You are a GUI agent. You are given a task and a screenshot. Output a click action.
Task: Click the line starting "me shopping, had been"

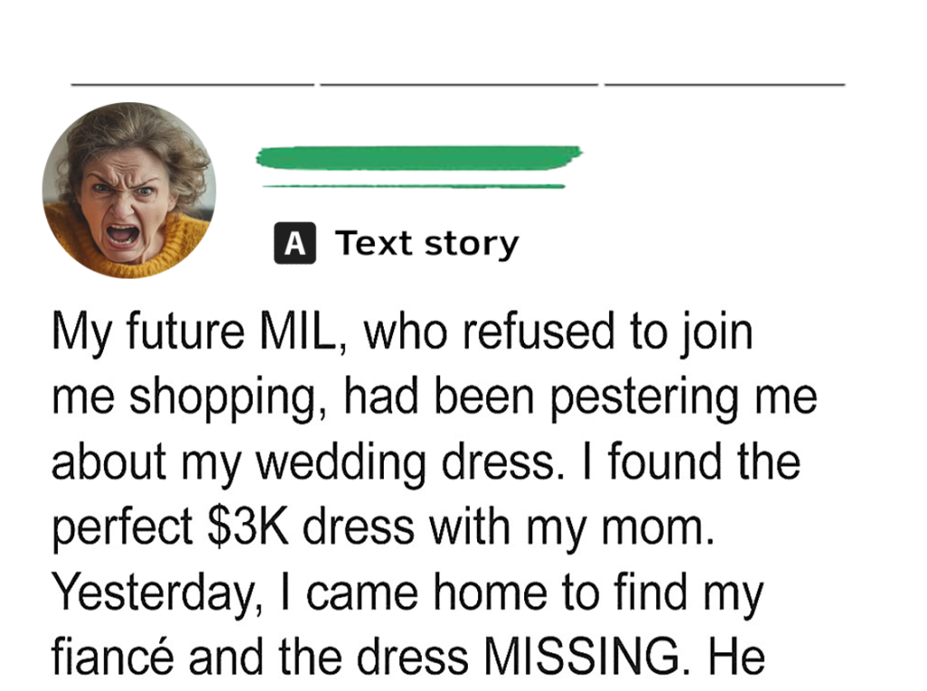(434, 398)
